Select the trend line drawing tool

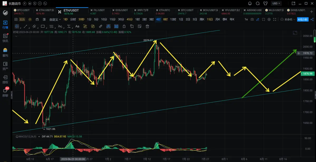25,26
